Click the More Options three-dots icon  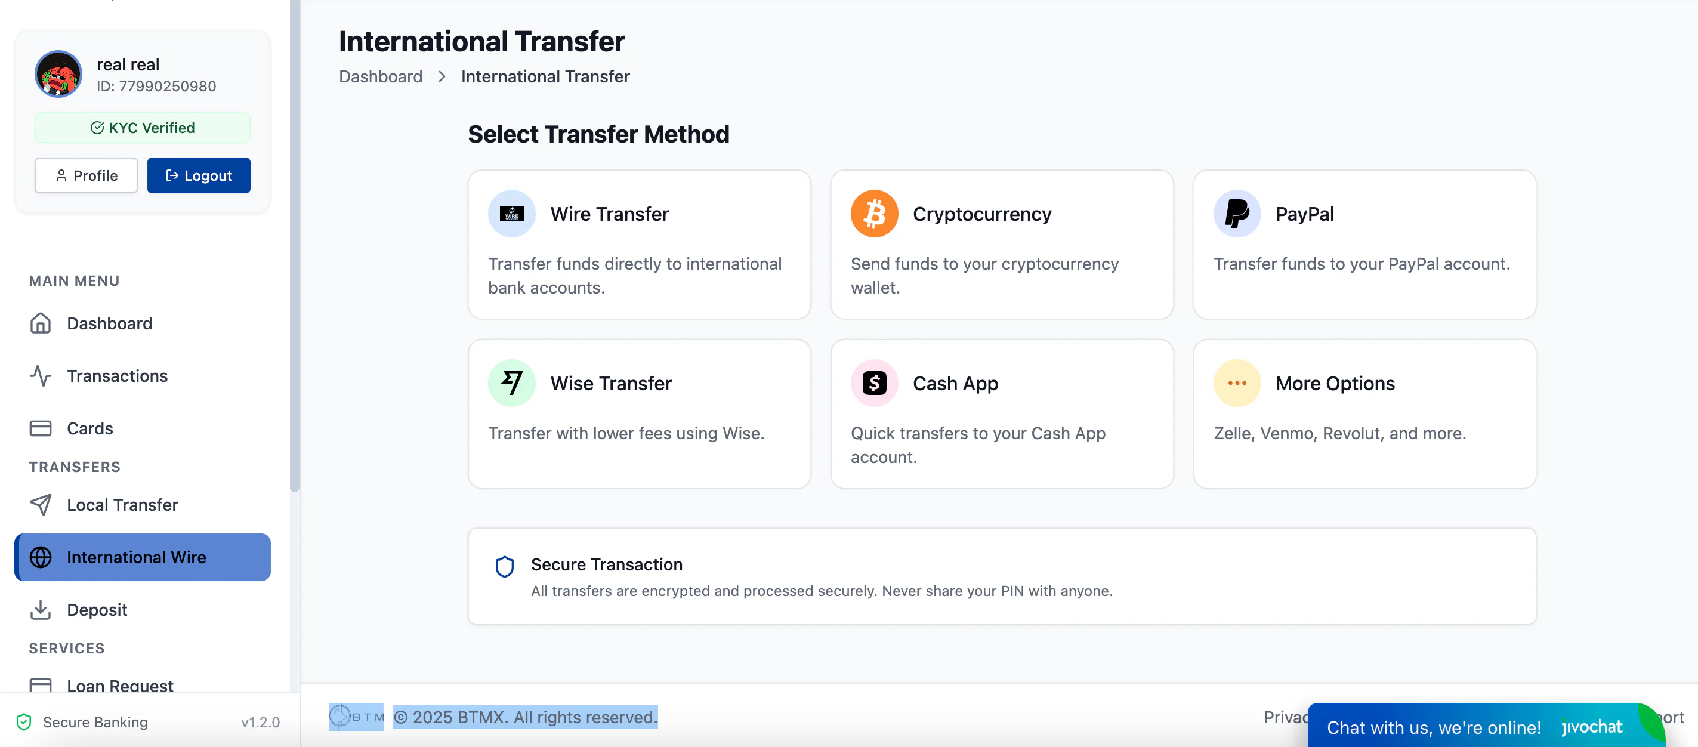pos(1237,383)
